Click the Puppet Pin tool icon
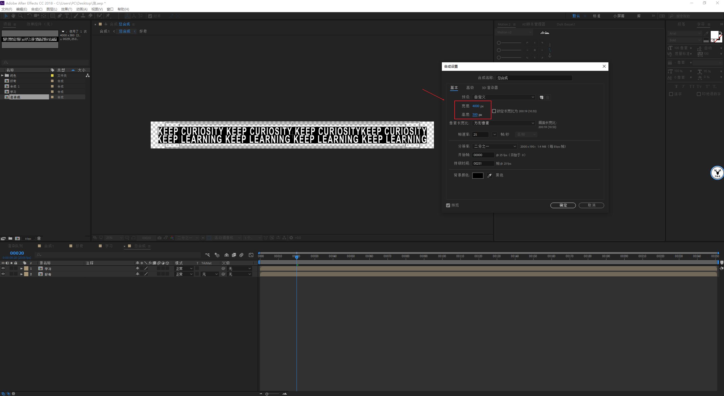724x396 pixels. click(x=108, y=16)
